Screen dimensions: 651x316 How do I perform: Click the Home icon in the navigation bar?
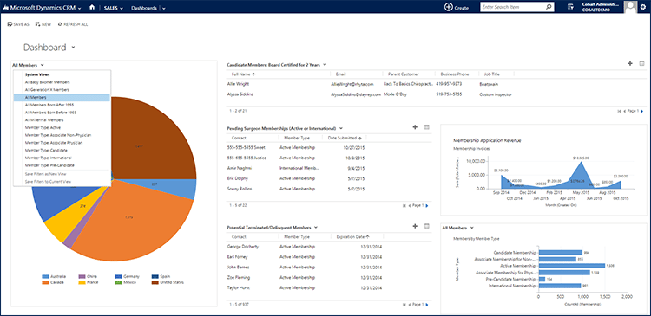point(92,8)
